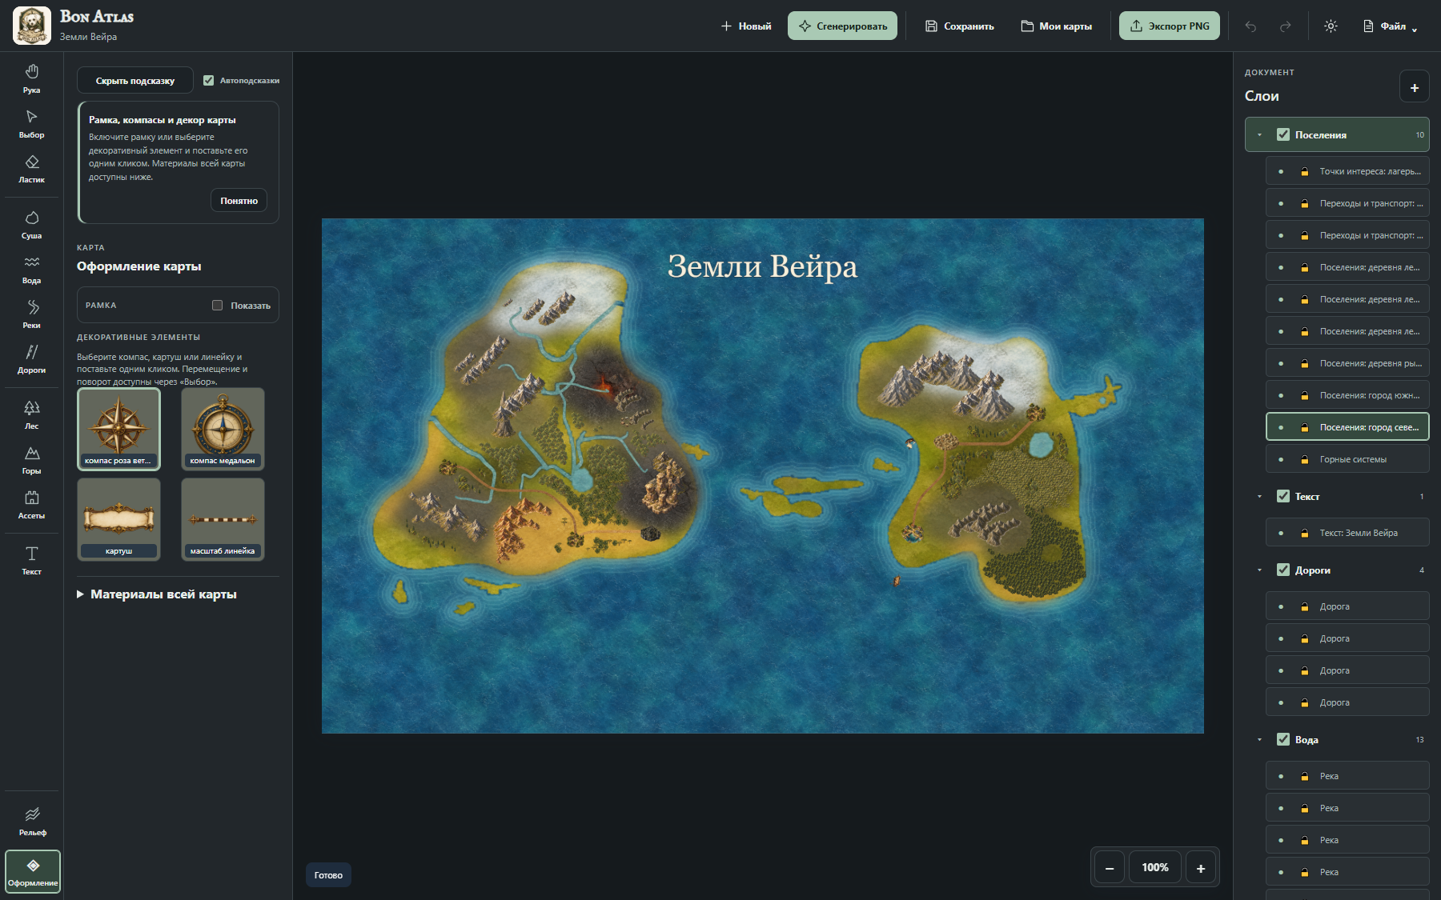1441x900 pixels.
Task: Collapse the Дороги layer group arrow
Action: click(1260, 570)
